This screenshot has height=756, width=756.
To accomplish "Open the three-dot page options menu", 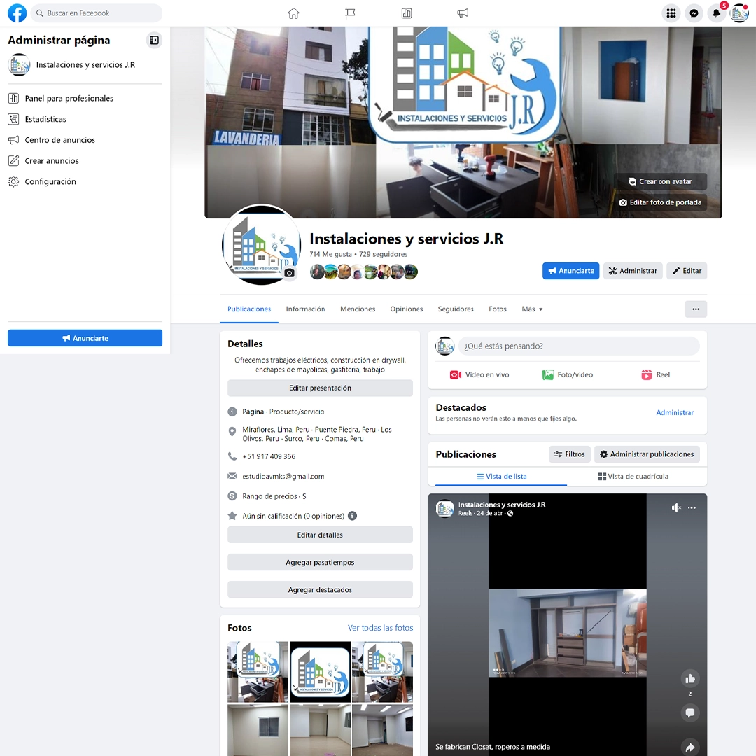I will (x=695, y=309).
